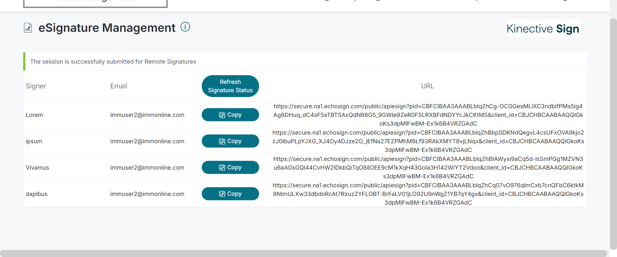The height and width of the screenshot is (257, 617).
Task: Copy the signing URL for Lorem
Action: click(230, 115)
